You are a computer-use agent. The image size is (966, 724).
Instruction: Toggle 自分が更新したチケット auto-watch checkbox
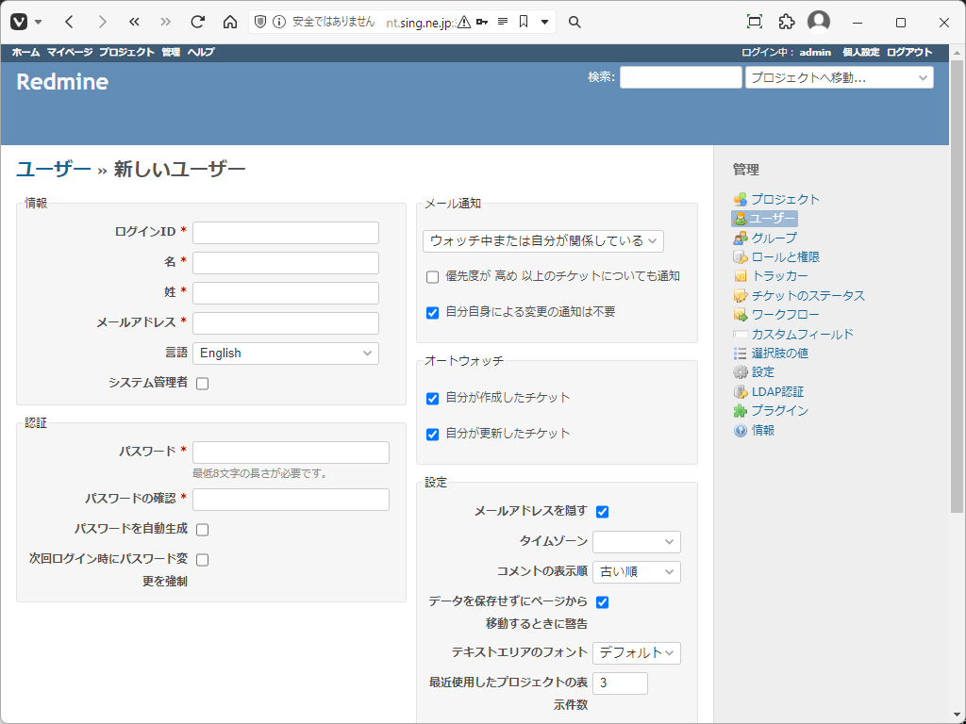[432, 435]
